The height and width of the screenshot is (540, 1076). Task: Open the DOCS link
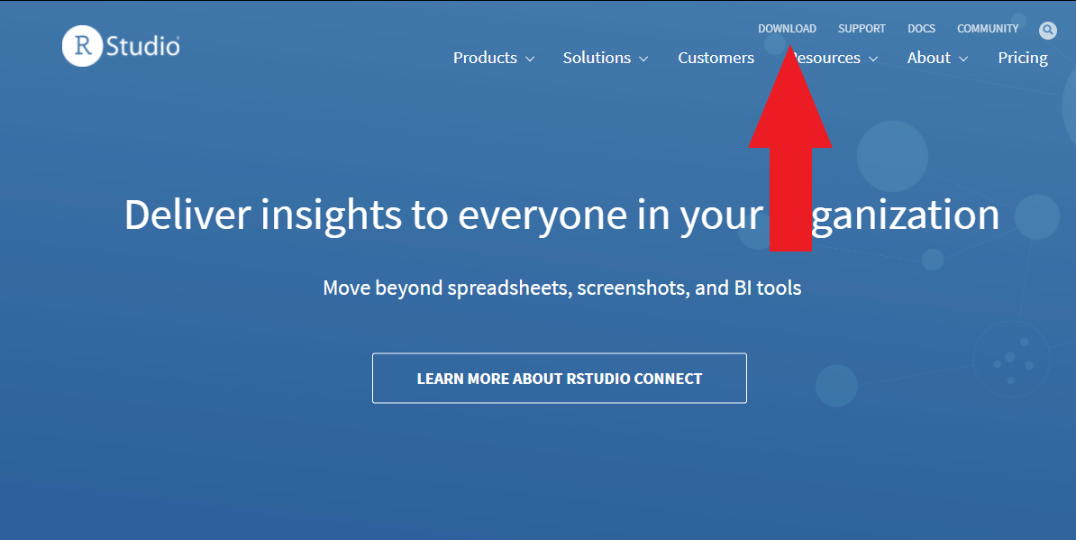click(922, 29)
